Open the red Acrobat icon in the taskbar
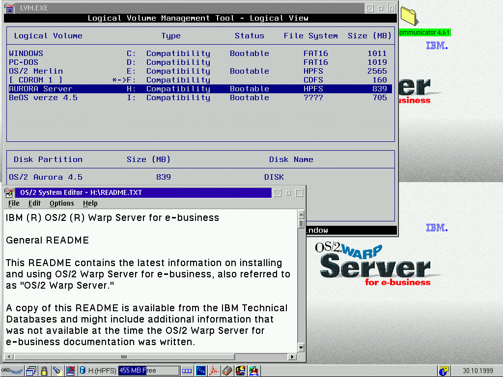Viewport: 503px width, 377px height. point(214,370)
